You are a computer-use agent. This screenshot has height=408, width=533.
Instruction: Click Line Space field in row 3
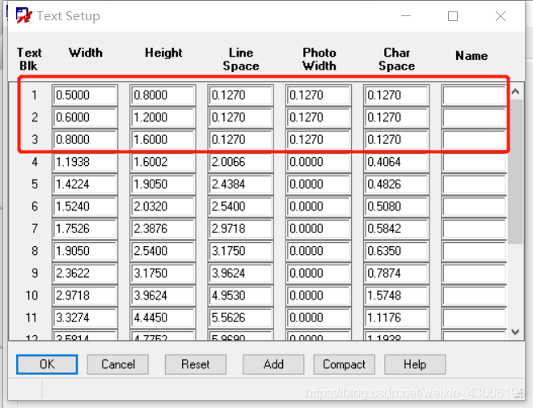point(240,140)
